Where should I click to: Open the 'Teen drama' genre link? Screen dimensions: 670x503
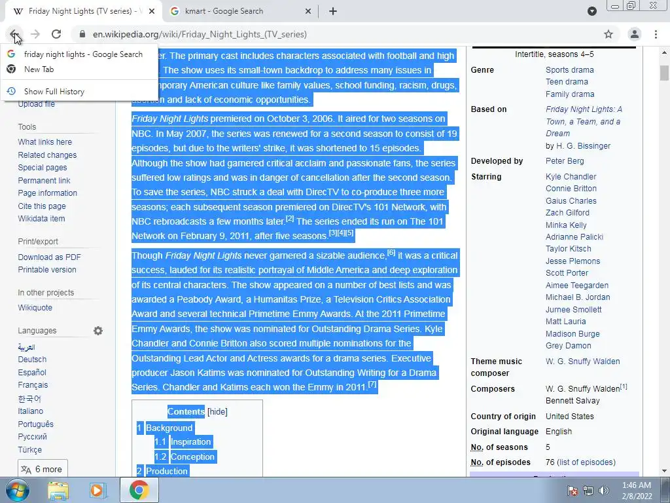click(567, 82)
